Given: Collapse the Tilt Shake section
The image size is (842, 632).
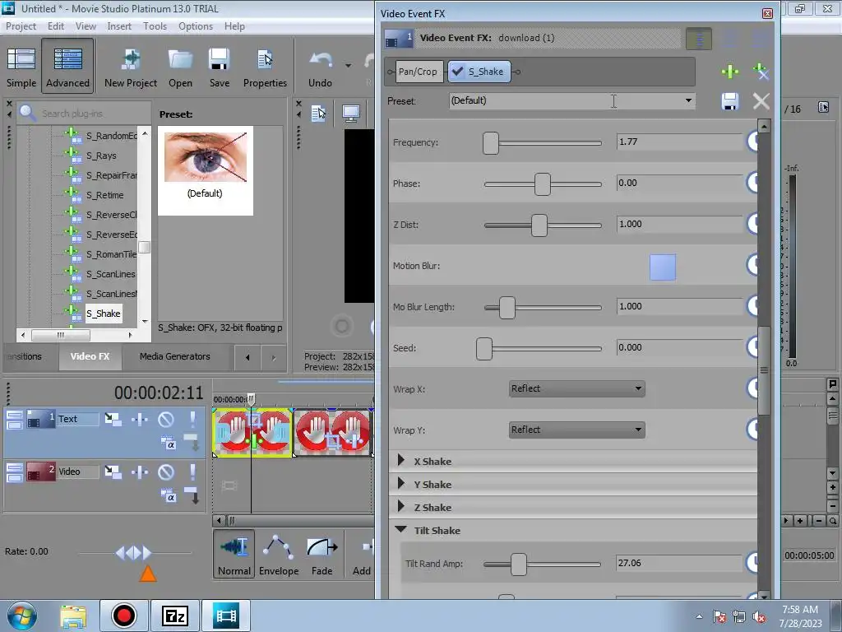Looking at the screenshot, I should click(400, 529).
